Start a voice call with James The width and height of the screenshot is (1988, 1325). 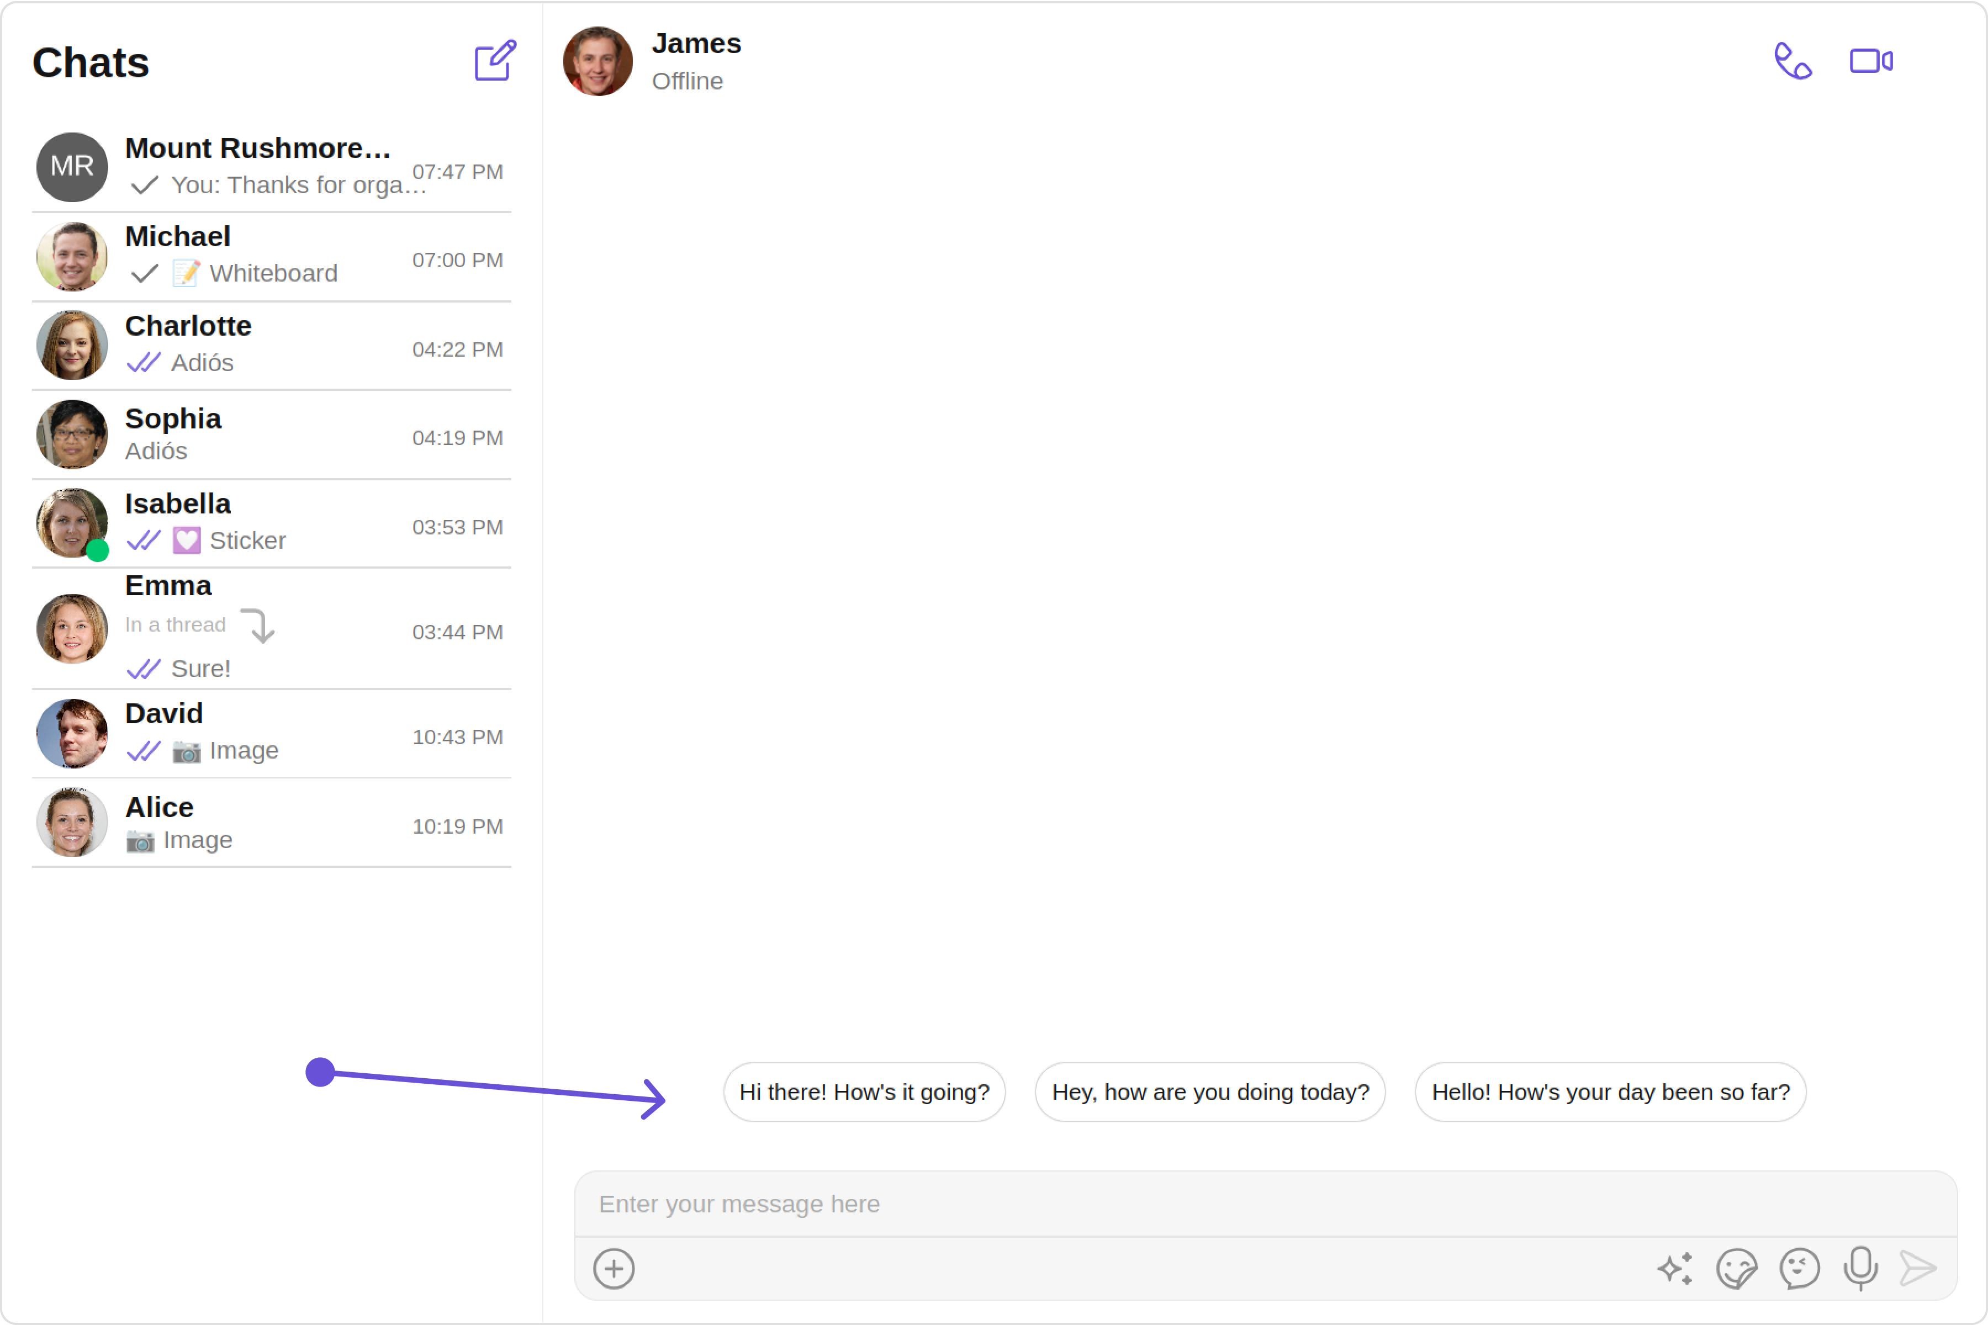pos(1791,61)
